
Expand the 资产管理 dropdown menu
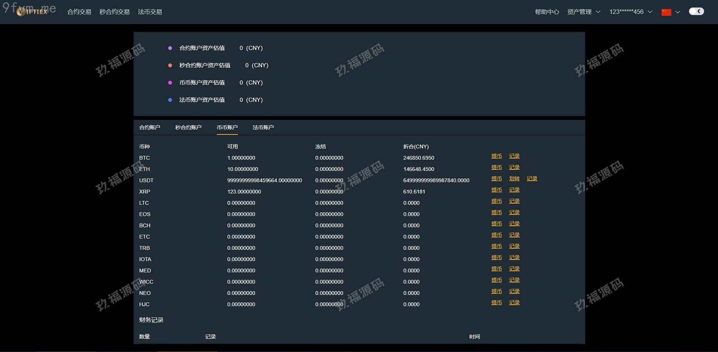coord(583,12)
